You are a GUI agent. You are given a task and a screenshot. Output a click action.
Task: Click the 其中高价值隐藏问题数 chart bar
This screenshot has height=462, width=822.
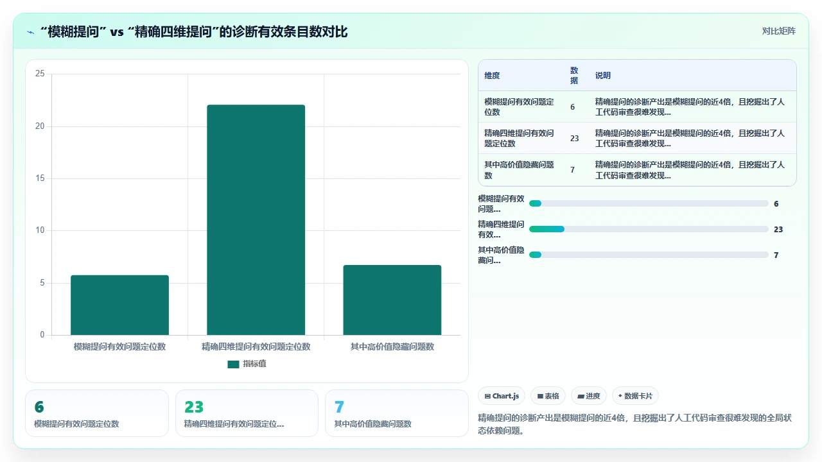pos(392,300)
